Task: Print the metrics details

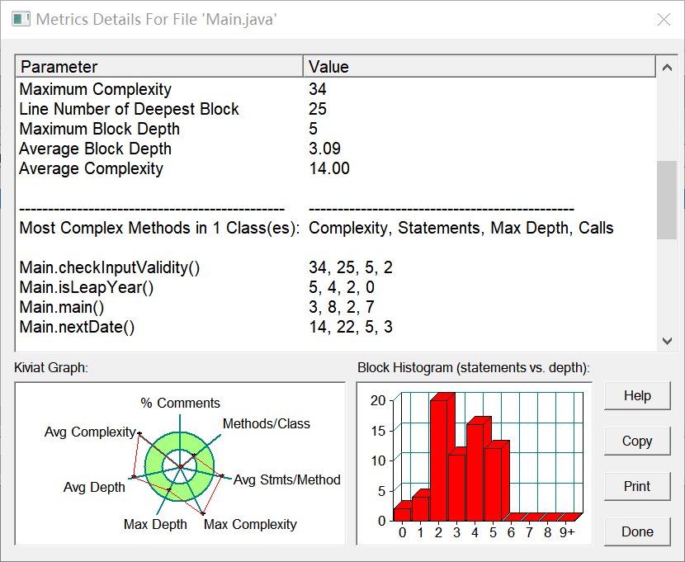Action: pos(637,486)
